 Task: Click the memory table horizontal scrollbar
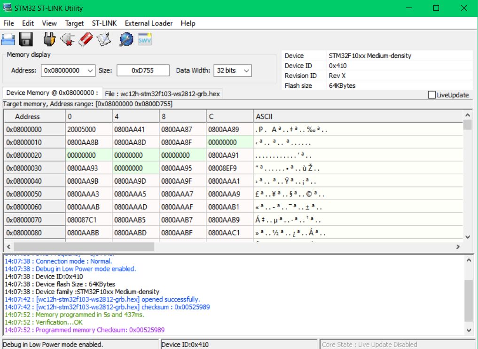85,247
